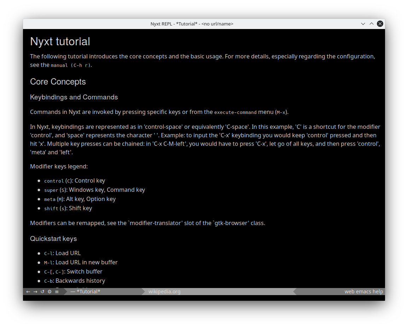The width and height of the screenshot is (408, 328).
Task: Click the 'execute-command' link text
Action: coord(235,113)
